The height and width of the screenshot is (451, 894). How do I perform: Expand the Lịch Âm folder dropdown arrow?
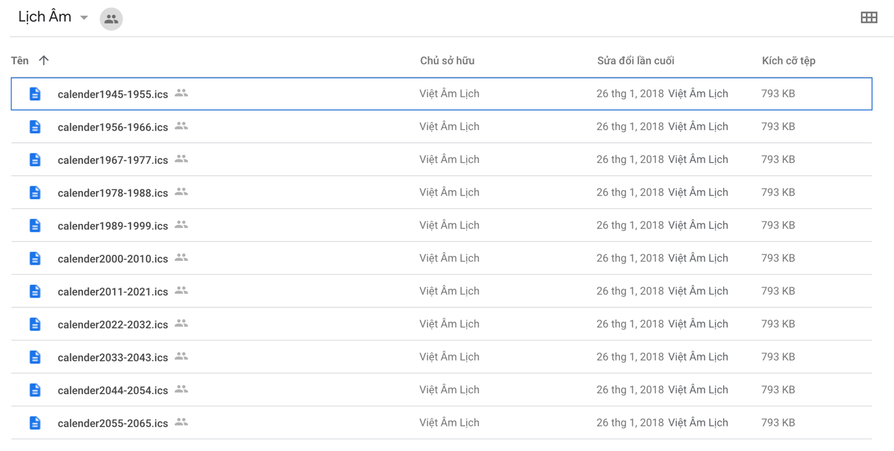point(84,18)
